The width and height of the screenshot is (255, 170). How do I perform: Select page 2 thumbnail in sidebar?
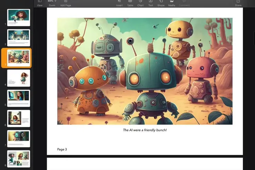tap(19, 38)
